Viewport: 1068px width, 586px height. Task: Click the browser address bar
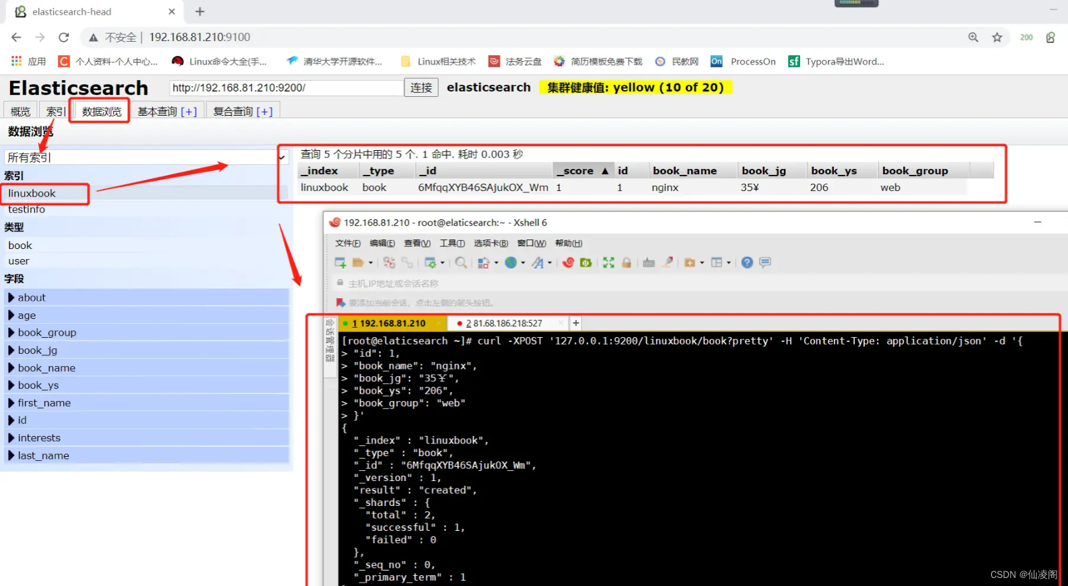click(525, 38)
